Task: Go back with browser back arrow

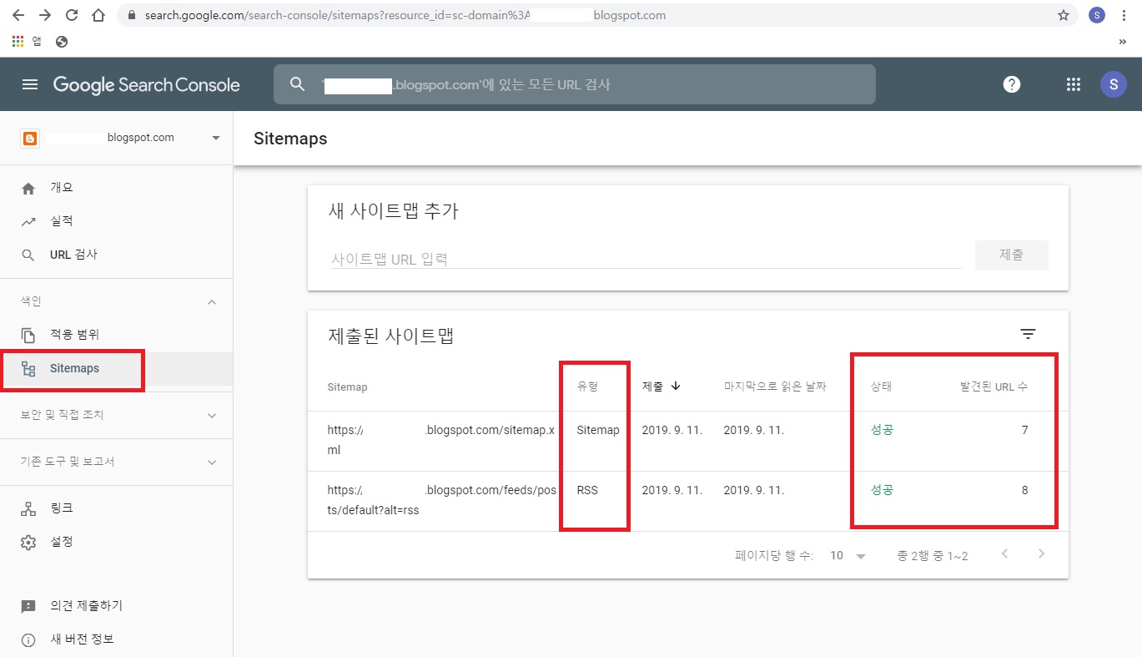Action: click(x=18, y=15)
